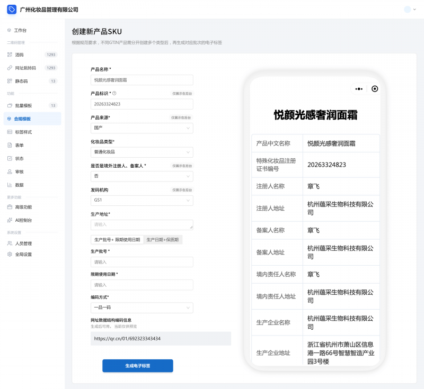The image size is (424, 389).
Task: Click the 20263324823 value in preview table
Action: tap(326, 165)
